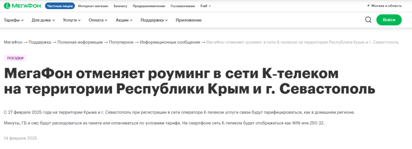Screen dimensions: 412x149
Task: Go to Поддержка breadcrumb link
Action: pos(40,42)
